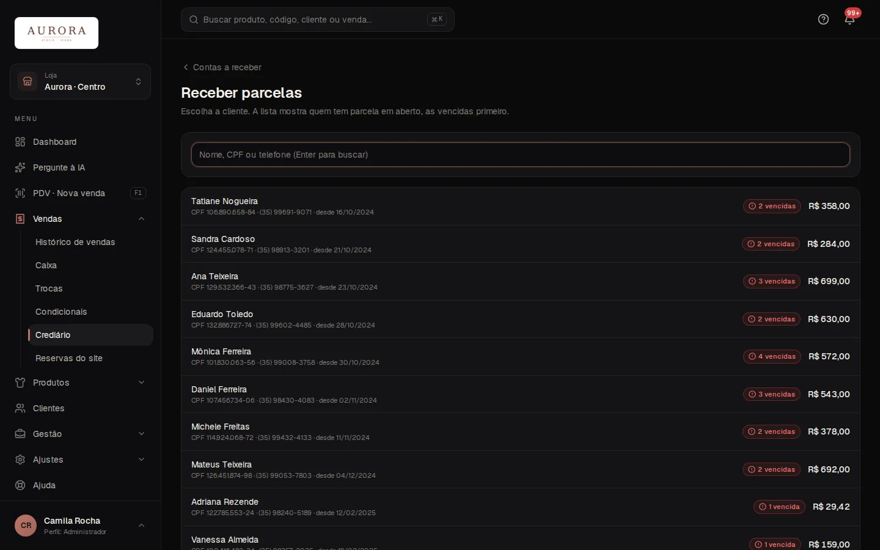
Task: Click the Pergunte à IA sparkle icon
Action: click(x=20, y=167)
